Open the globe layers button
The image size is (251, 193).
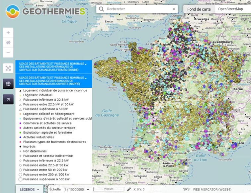(8, 84)
